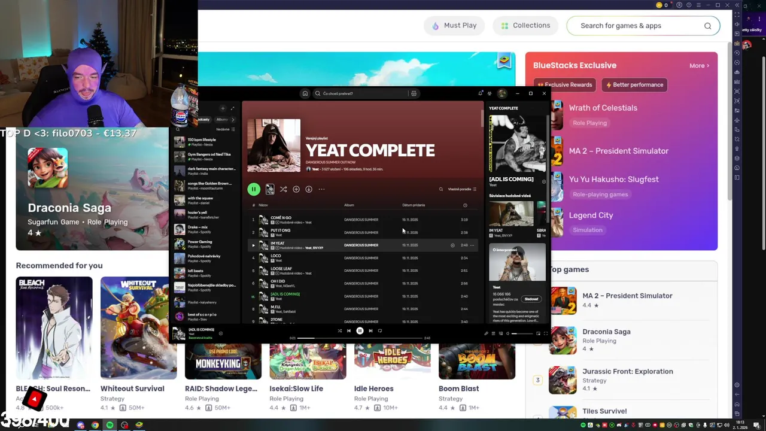Open the Power Gaming playlist

pos(205,244)
